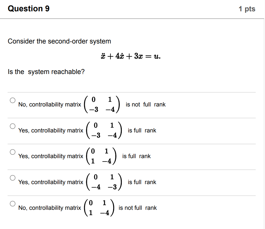Select the second answer option radio button
This screenshot has height=229, width=265.
click(12, 126)
